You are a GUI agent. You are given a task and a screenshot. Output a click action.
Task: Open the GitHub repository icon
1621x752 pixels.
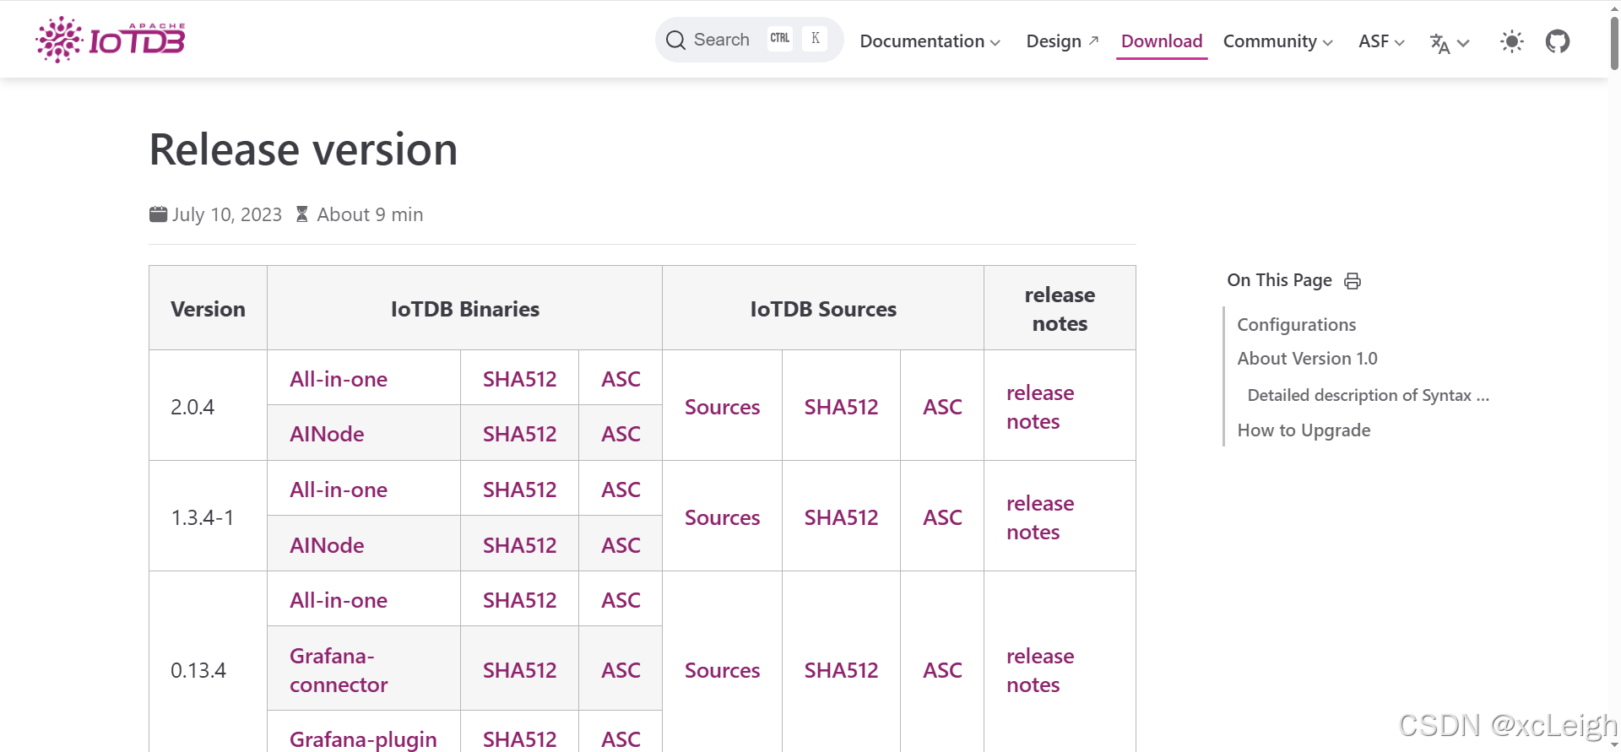(x=1557, y=41)
